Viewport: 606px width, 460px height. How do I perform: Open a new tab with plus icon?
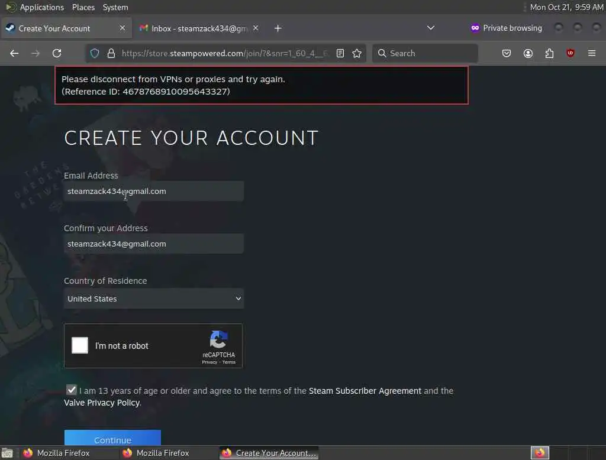pyautogui.click(x=278, y=28)
